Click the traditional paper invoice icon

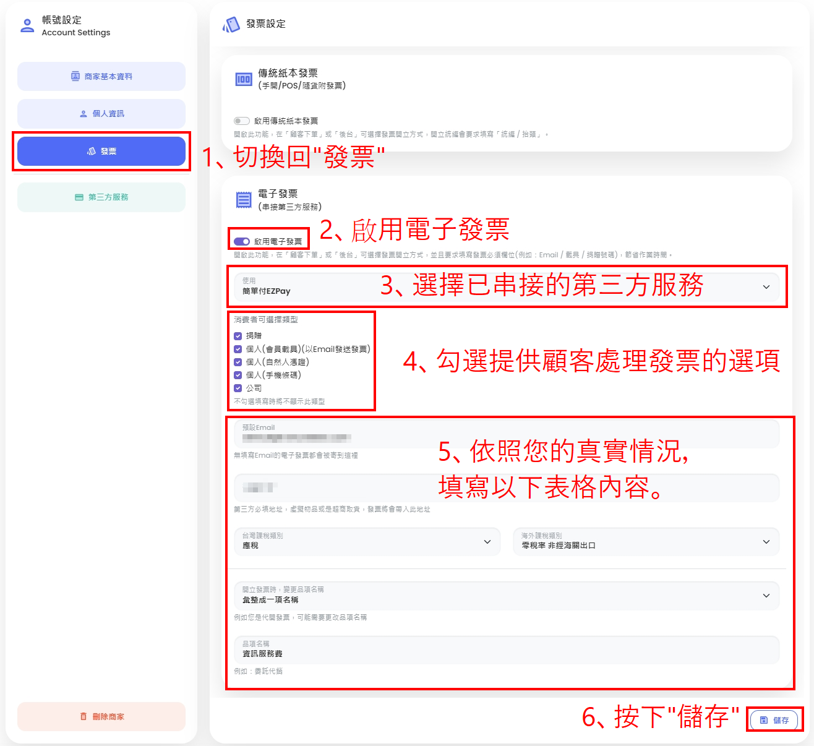243,79
